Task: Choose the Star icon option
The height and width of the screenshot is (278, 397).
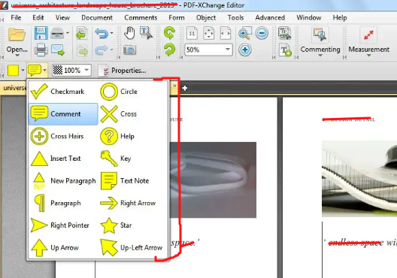Action: 132,225
